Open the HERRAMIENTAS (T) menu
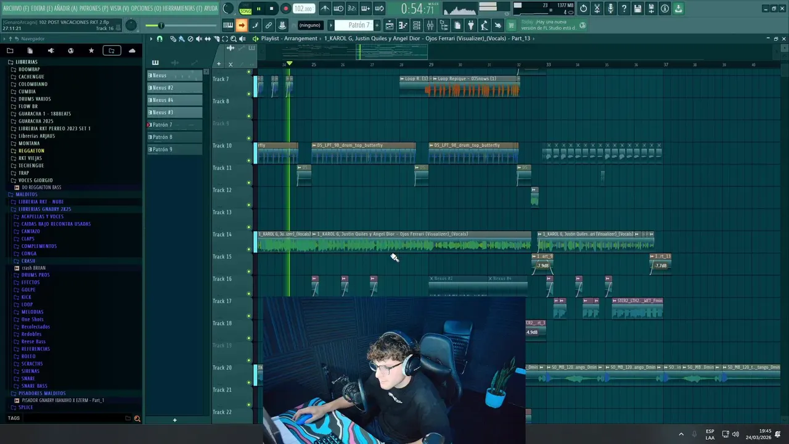Screen dimensions: 789x444 click(x=182, y=9)
